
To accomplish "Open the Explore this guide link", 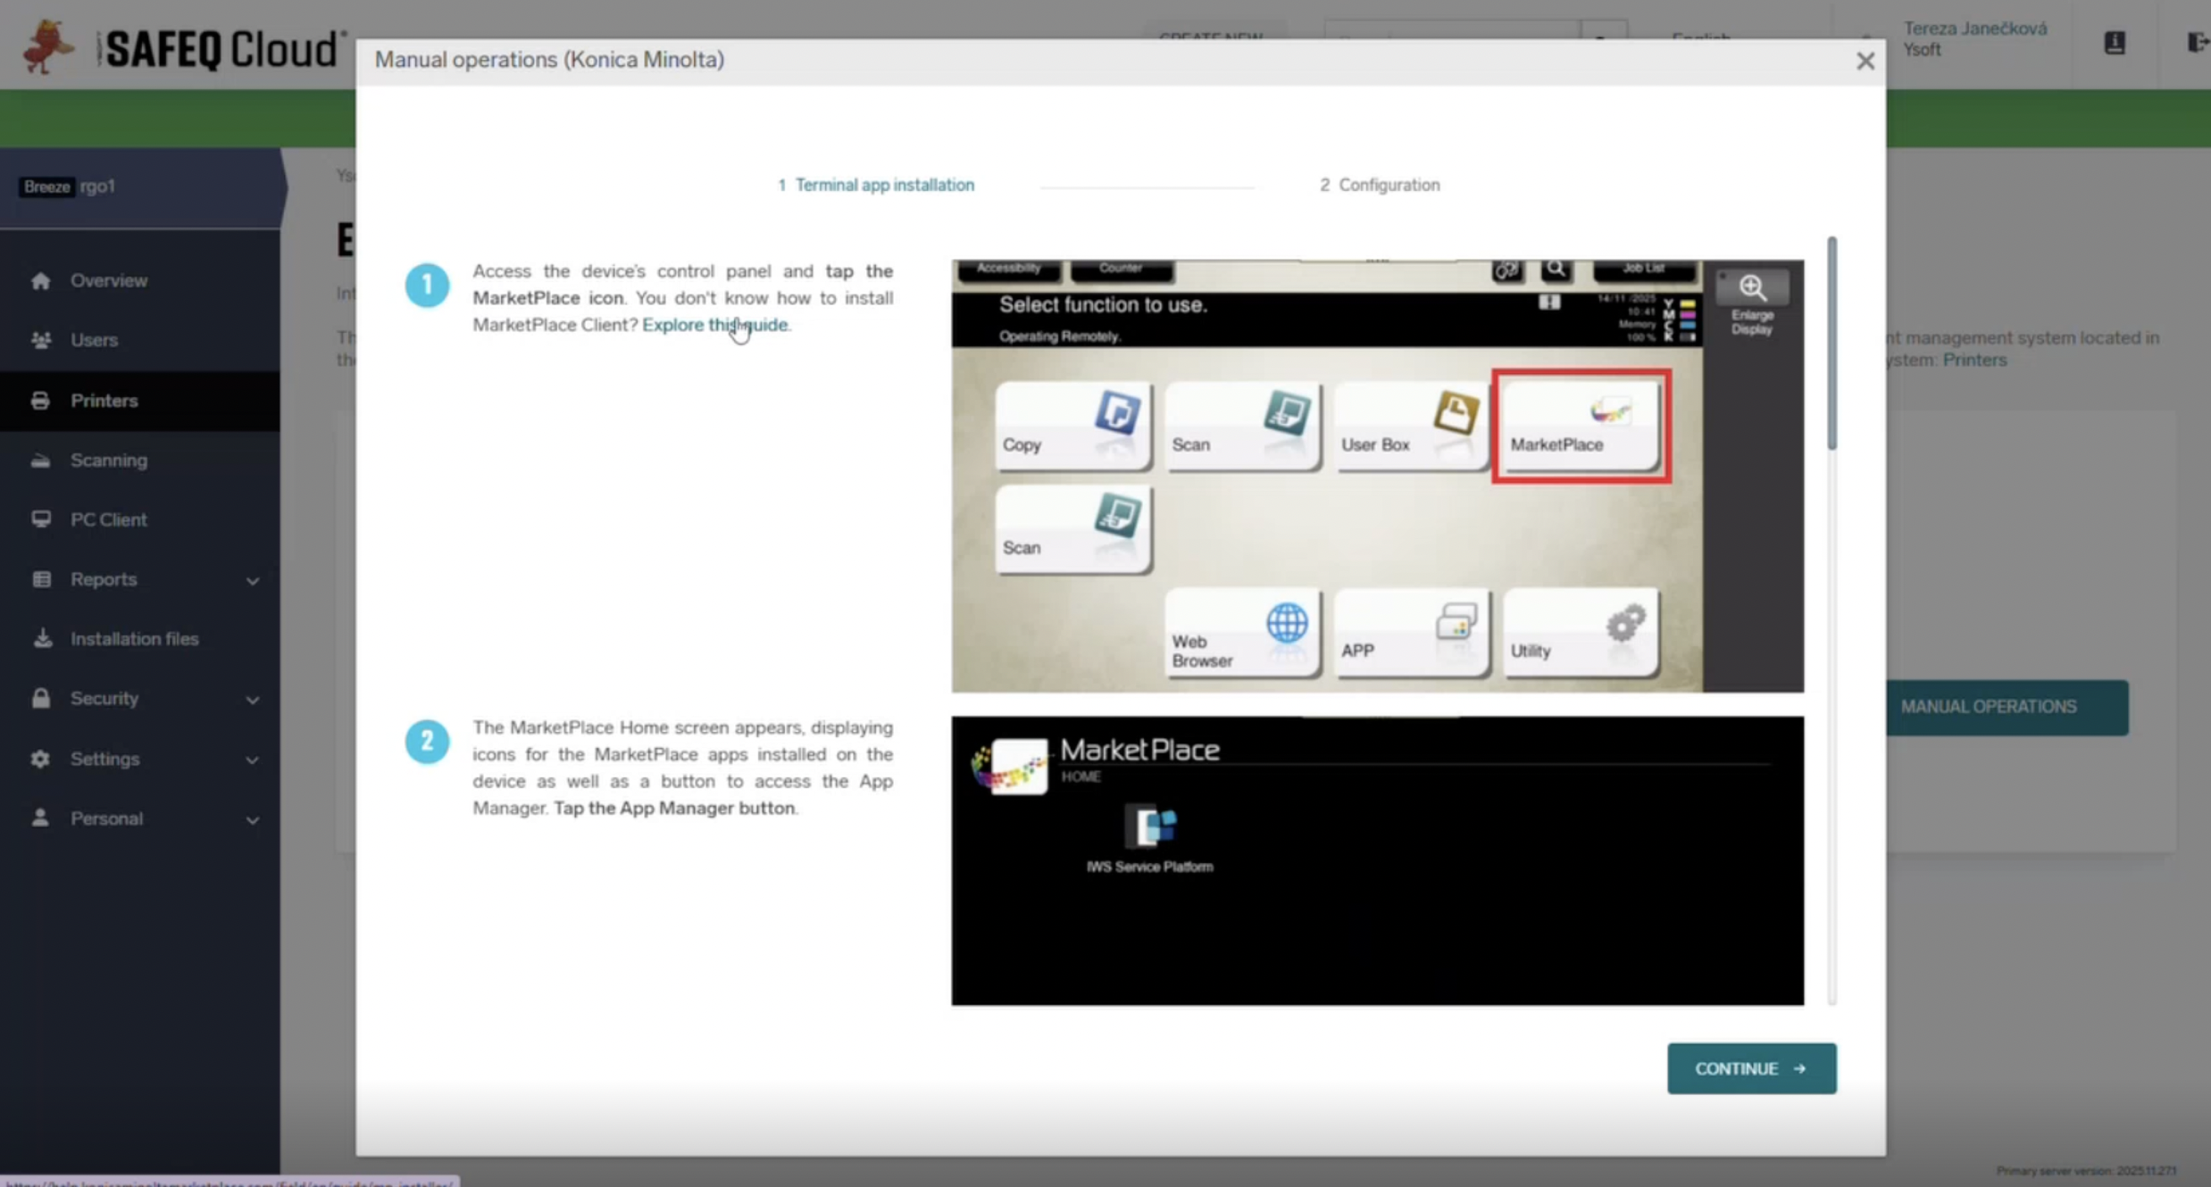I will (x=714, y=325).
